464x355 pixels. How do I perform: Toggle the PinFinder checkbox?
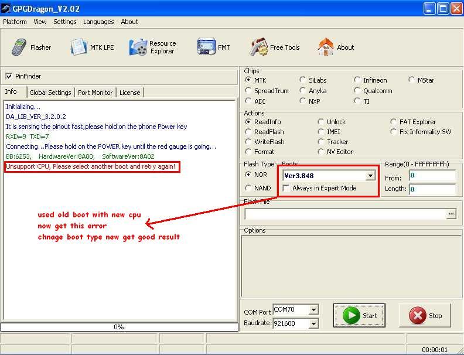pyautogui.click(x=9, y=76)
